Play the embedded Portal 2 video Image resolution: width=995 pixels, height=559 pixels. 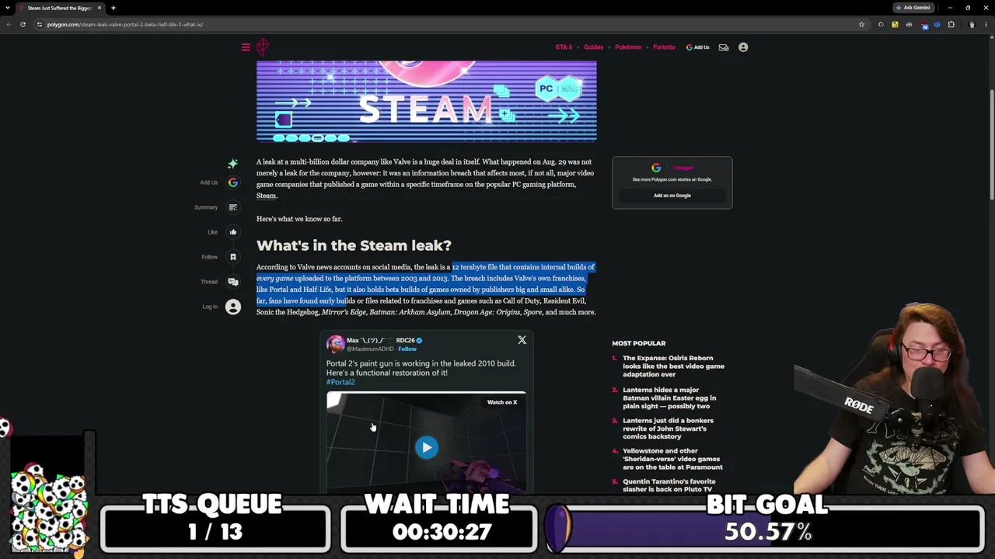426,447
